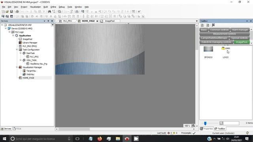Close the Devices panel
Screen dimensions: 253x142
coord(52,21)
